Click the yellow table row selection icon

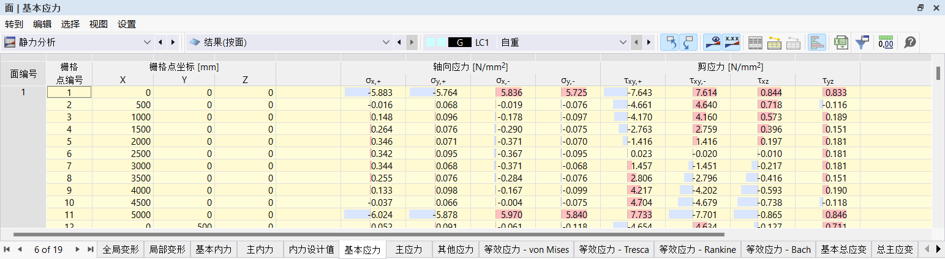pos(774,42)
